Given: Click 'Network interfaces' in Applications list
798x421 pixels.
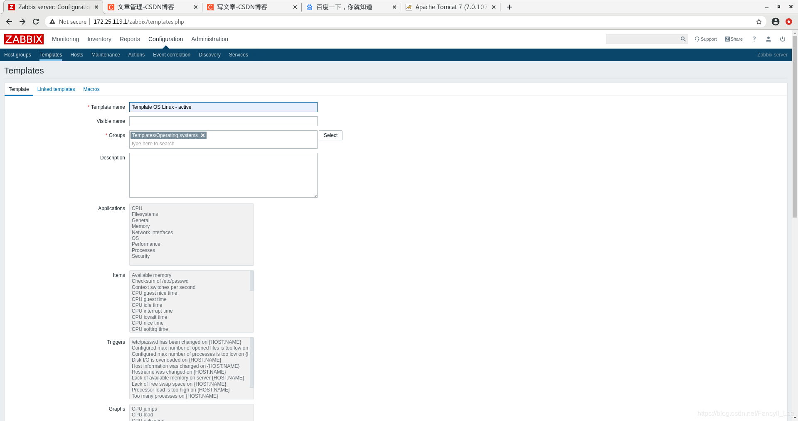Looking at the screenshot, I should click(x=152, y=233).
